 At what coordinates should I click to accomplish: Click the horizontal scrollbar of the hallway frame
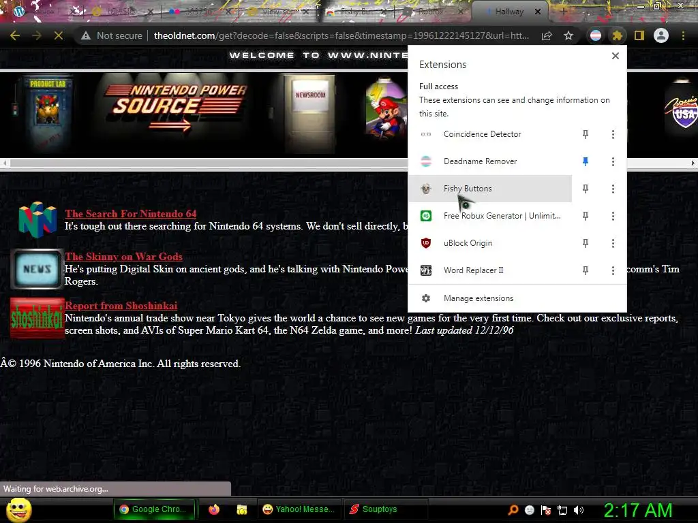click(x=209, y=163)
